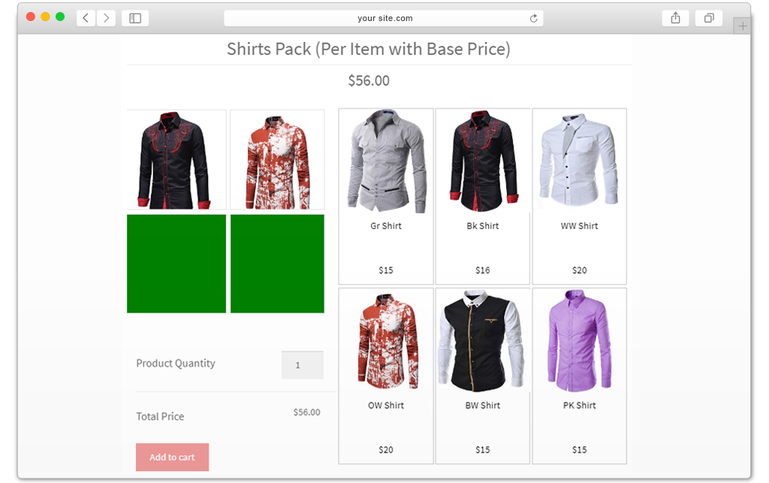Open the share icon in toolbar
The width and height of the screenshot is (769, 483).
click(x=675, y=18)
